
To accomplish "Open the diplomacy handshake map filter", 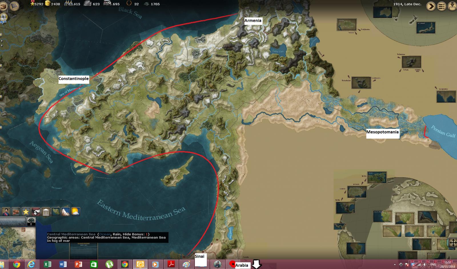I will [x=36, y=212].
